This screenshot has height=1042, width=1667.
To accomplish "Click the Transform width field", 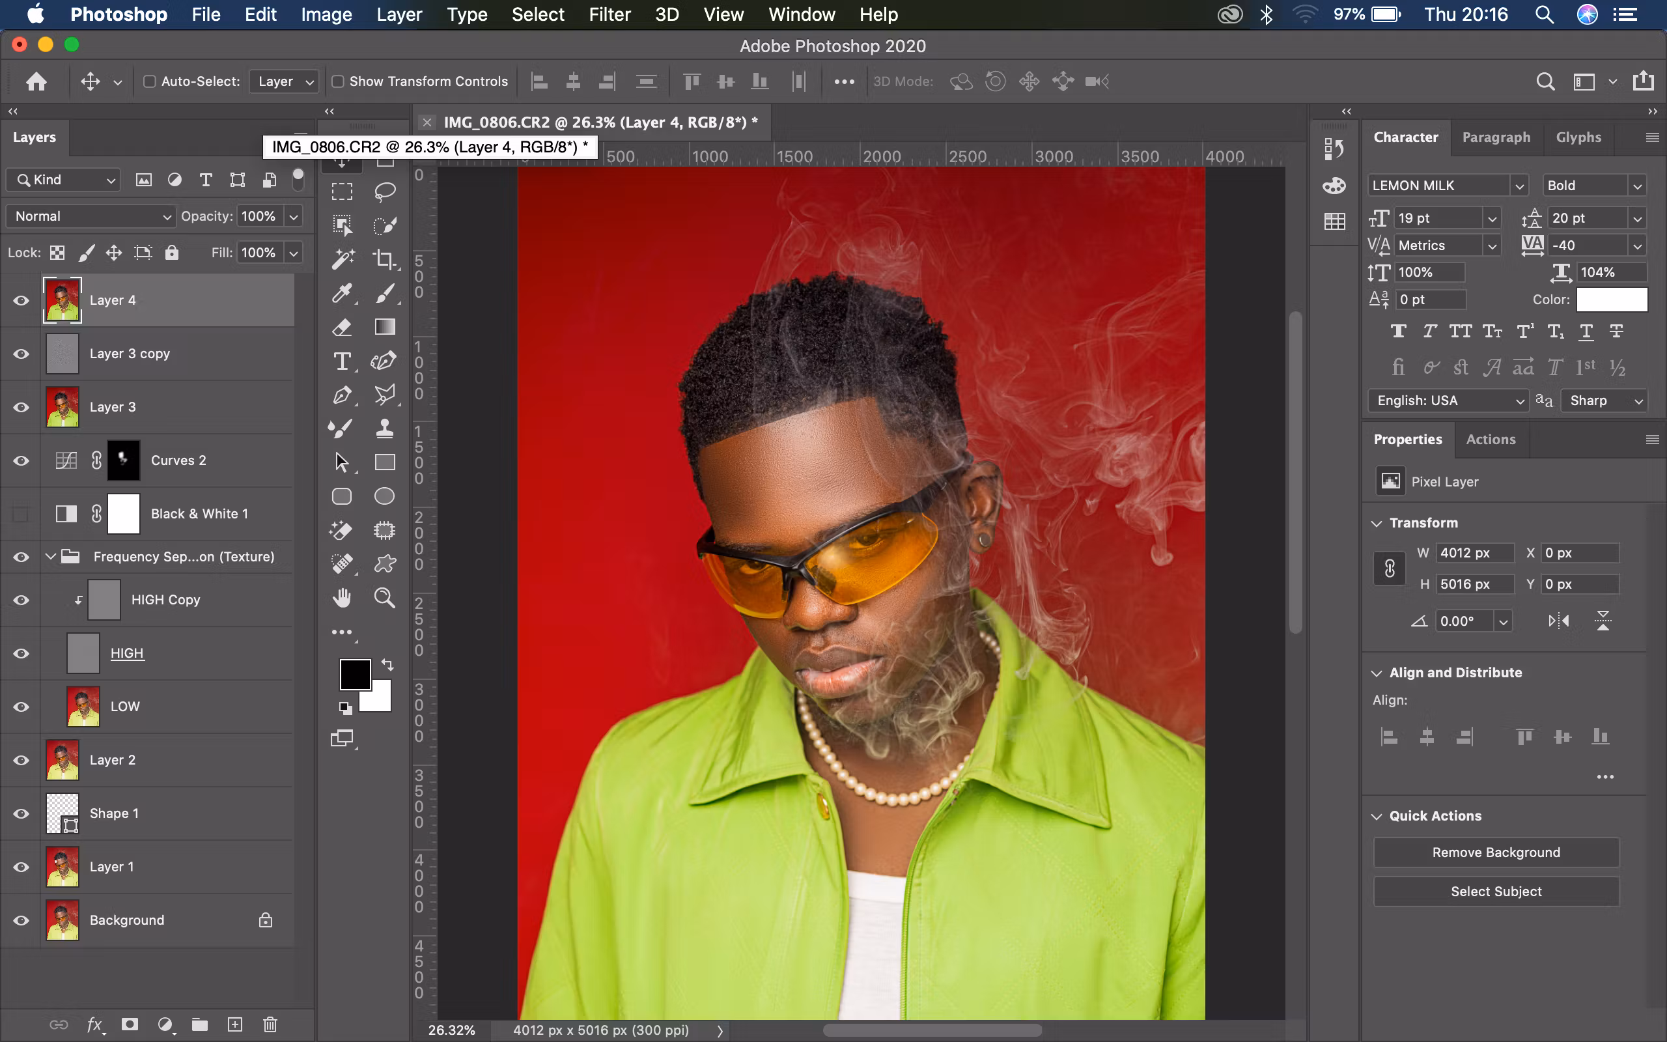I will (1475, 553).
